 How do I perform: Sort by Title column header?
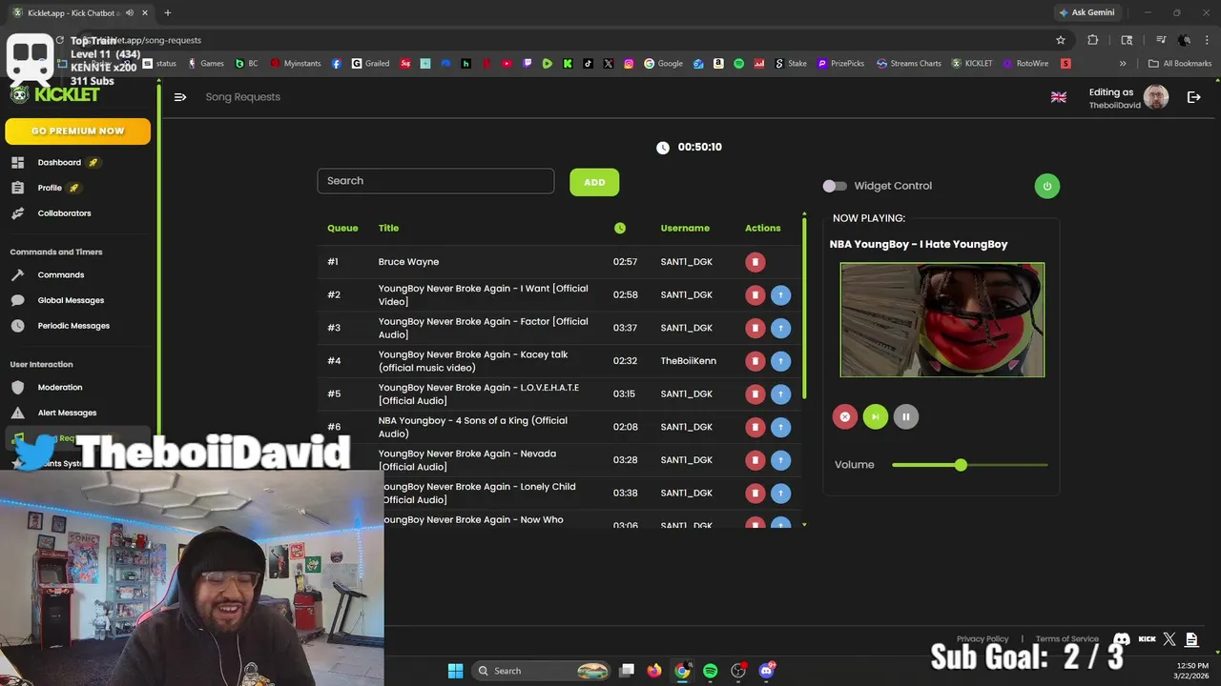(x=388, y=229)
